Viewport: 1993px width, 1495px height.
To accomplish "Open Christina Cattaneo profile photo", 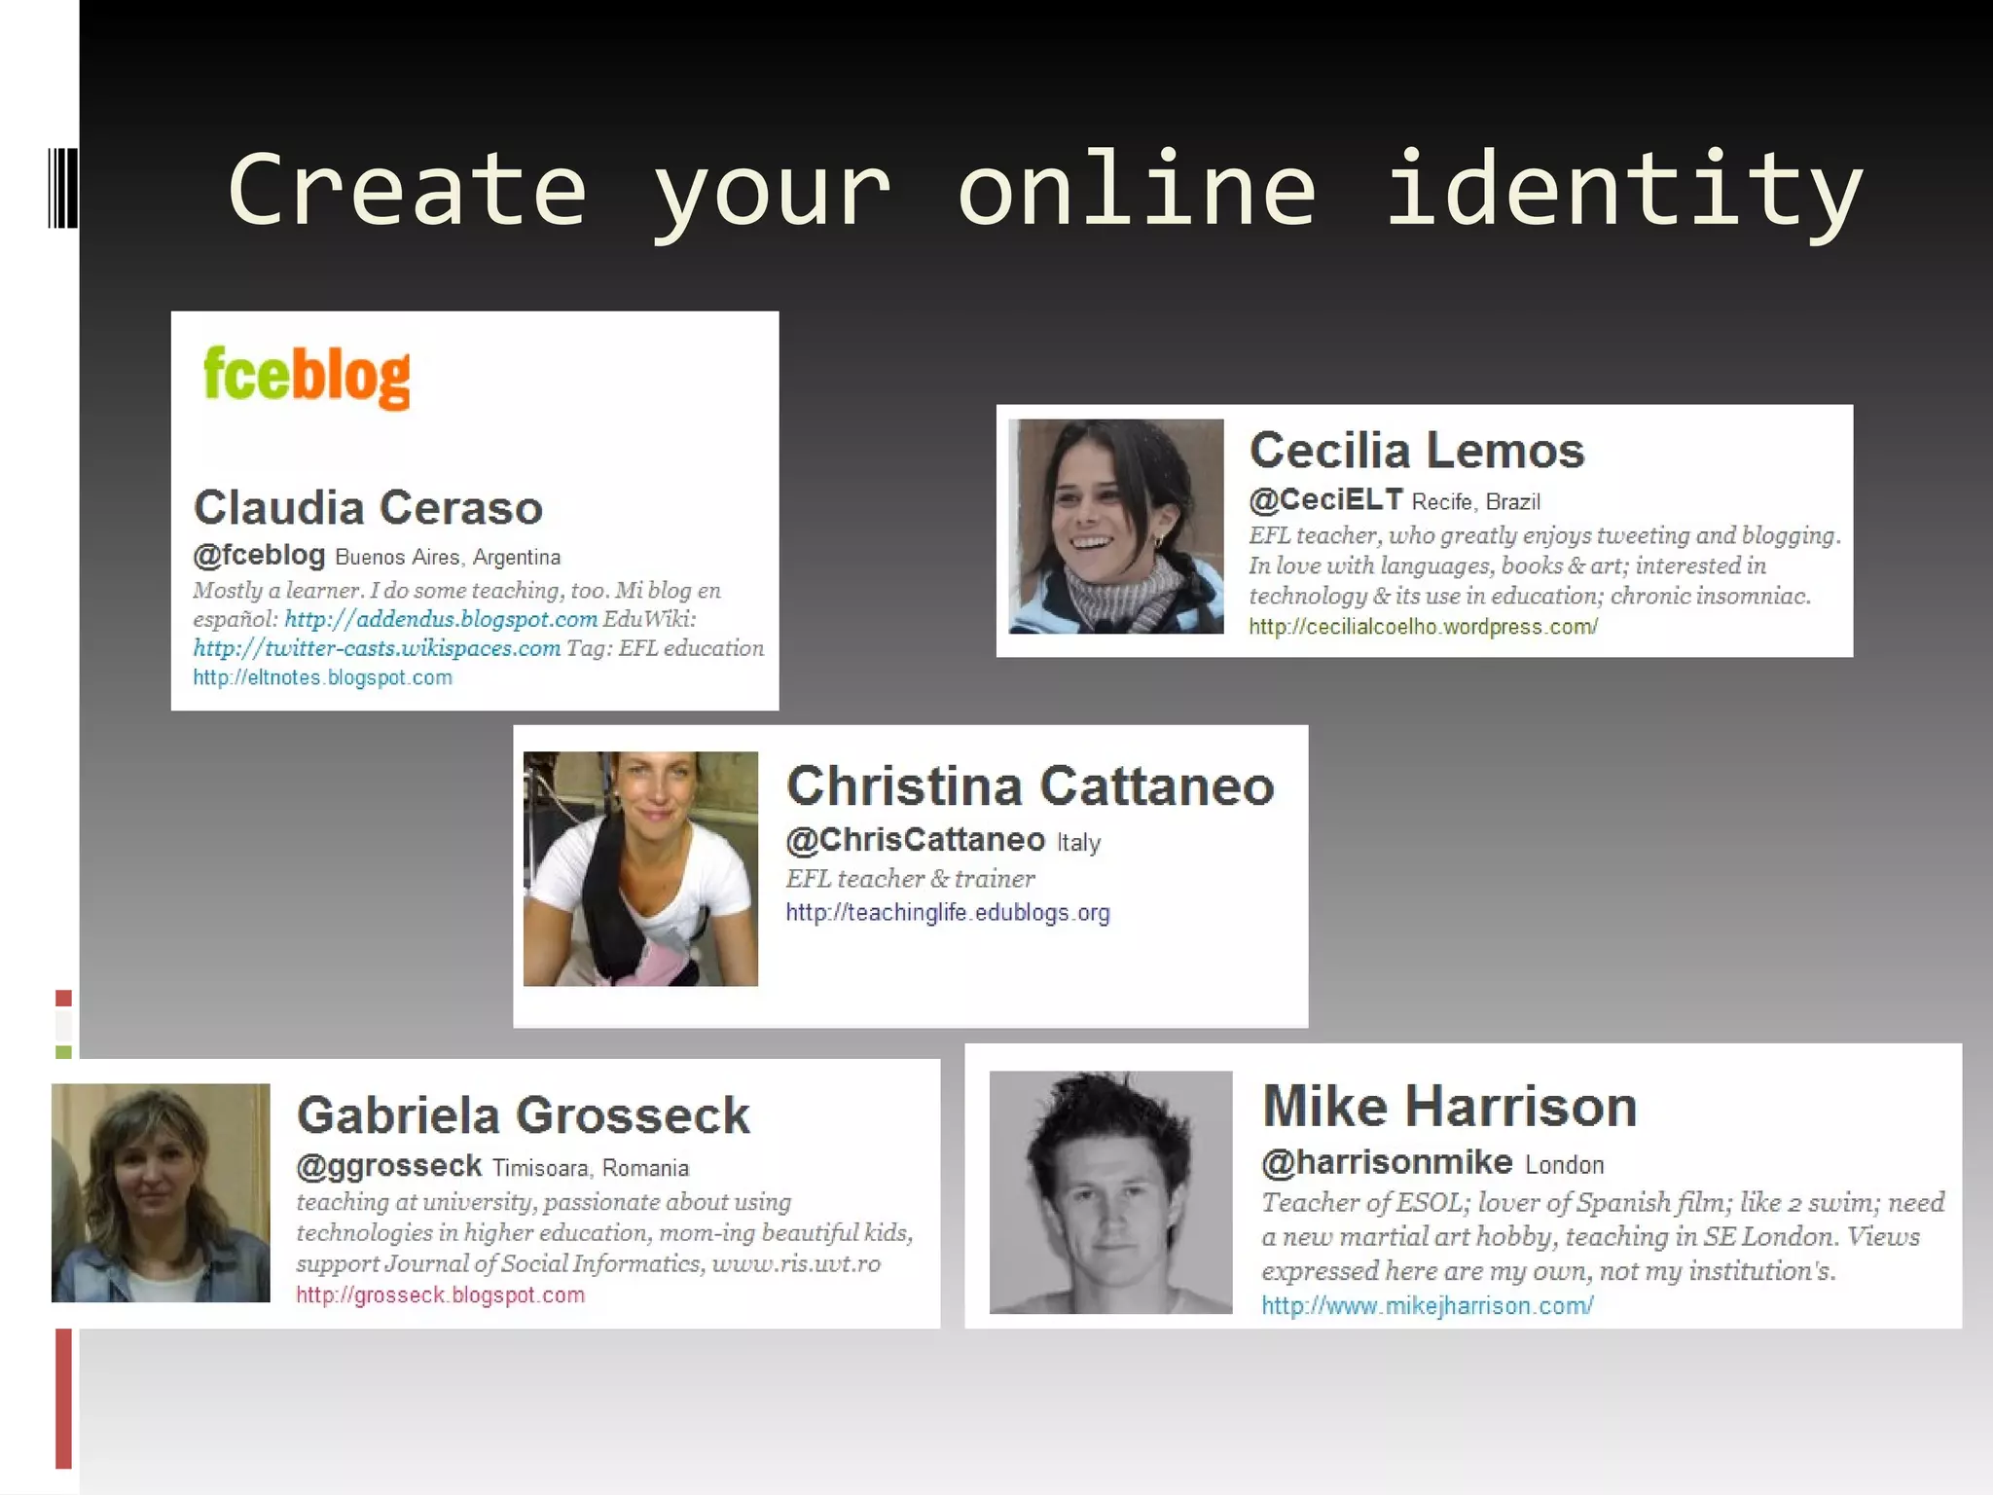I will tap(640, 869).
